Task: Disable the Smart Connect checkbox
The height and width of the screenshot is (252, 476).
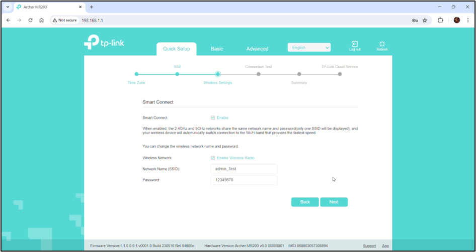Action: tap(213, 117)
